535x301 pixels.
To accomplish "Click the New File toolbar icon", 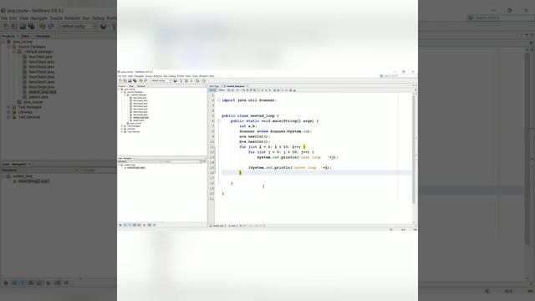I will [x=120, y=80].
